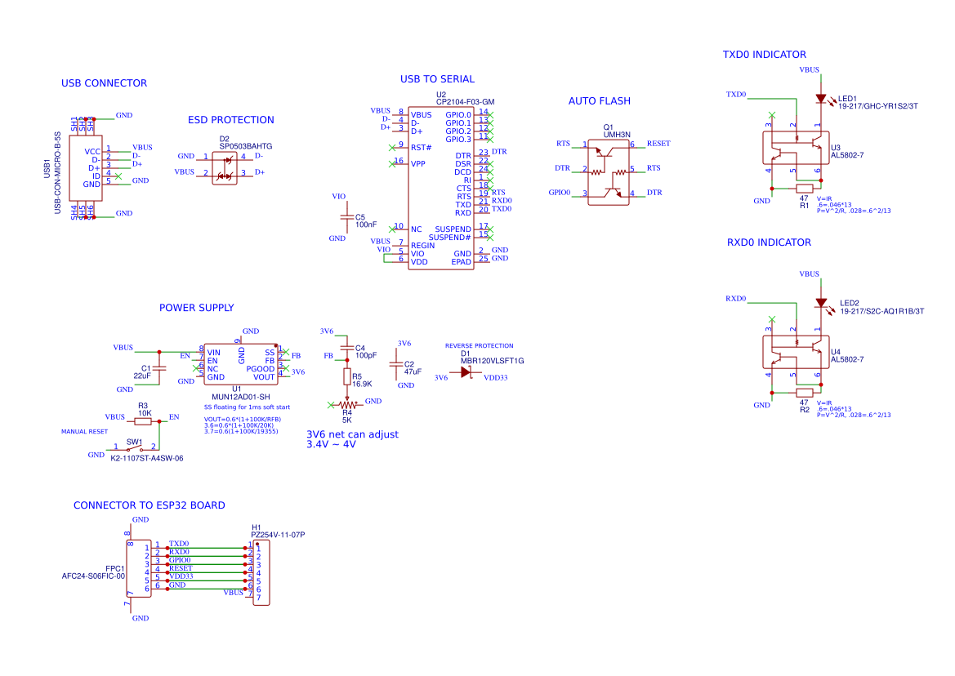Click the '3V6 net can adjust' note

353,434
